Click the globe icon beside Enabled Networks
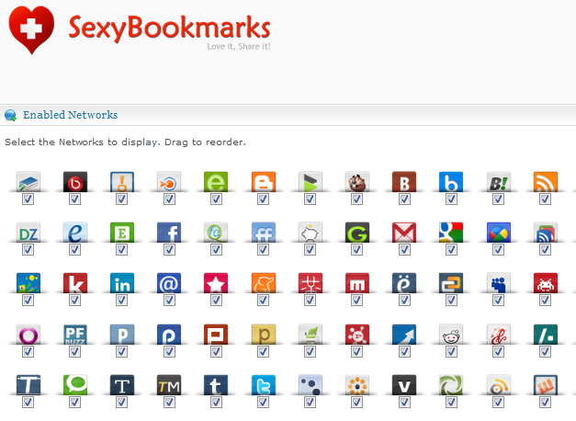This screenshot has width=576, height=421. click(x=10, y=115)
